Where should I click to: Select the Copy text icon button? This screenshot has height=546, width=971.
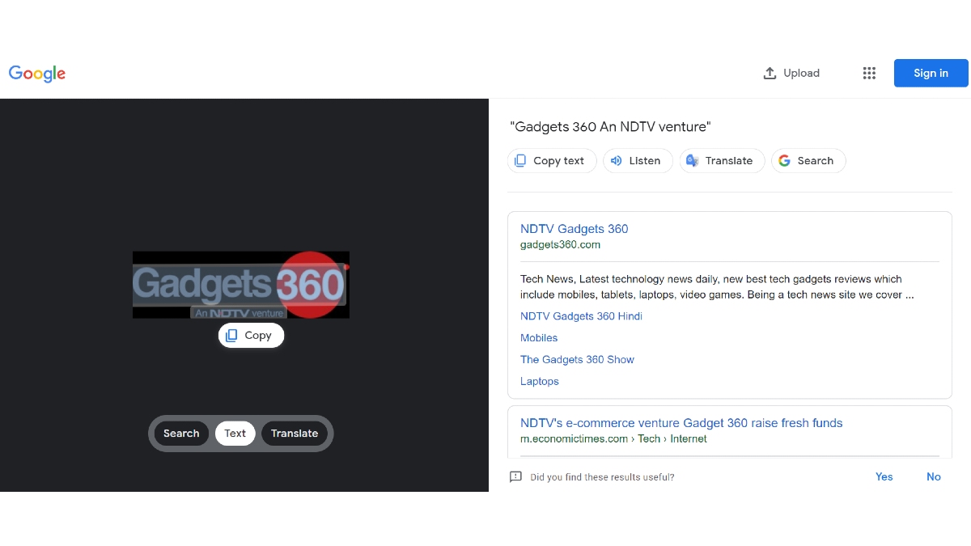coord(522,160)
